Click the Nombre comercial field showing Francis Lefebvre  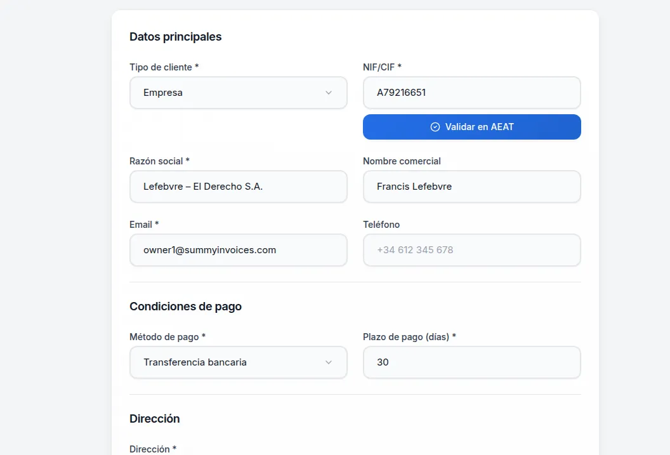point(471,187)
